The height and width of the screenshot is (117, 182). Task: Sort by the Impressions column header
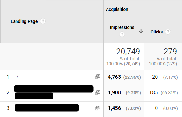coord(122,27)
